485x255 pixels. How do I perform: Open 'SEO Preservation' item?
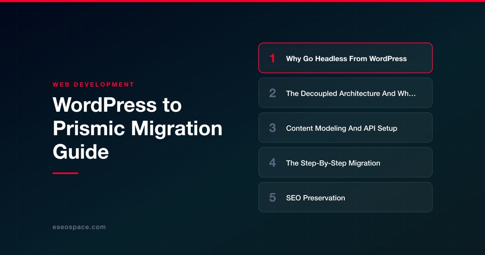346,197
